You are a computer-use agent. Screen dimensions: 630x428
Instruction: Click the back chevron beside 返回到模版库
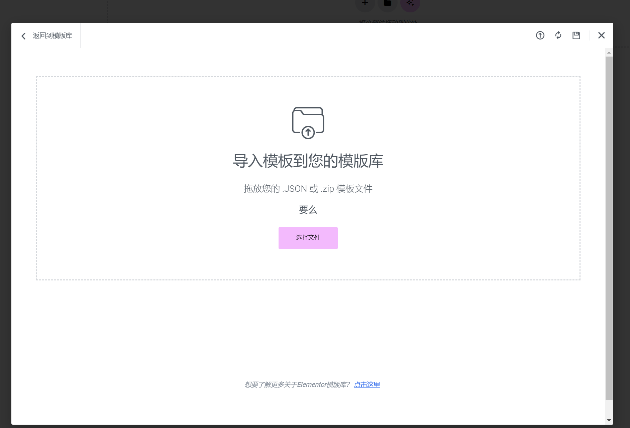pos(23,35)
